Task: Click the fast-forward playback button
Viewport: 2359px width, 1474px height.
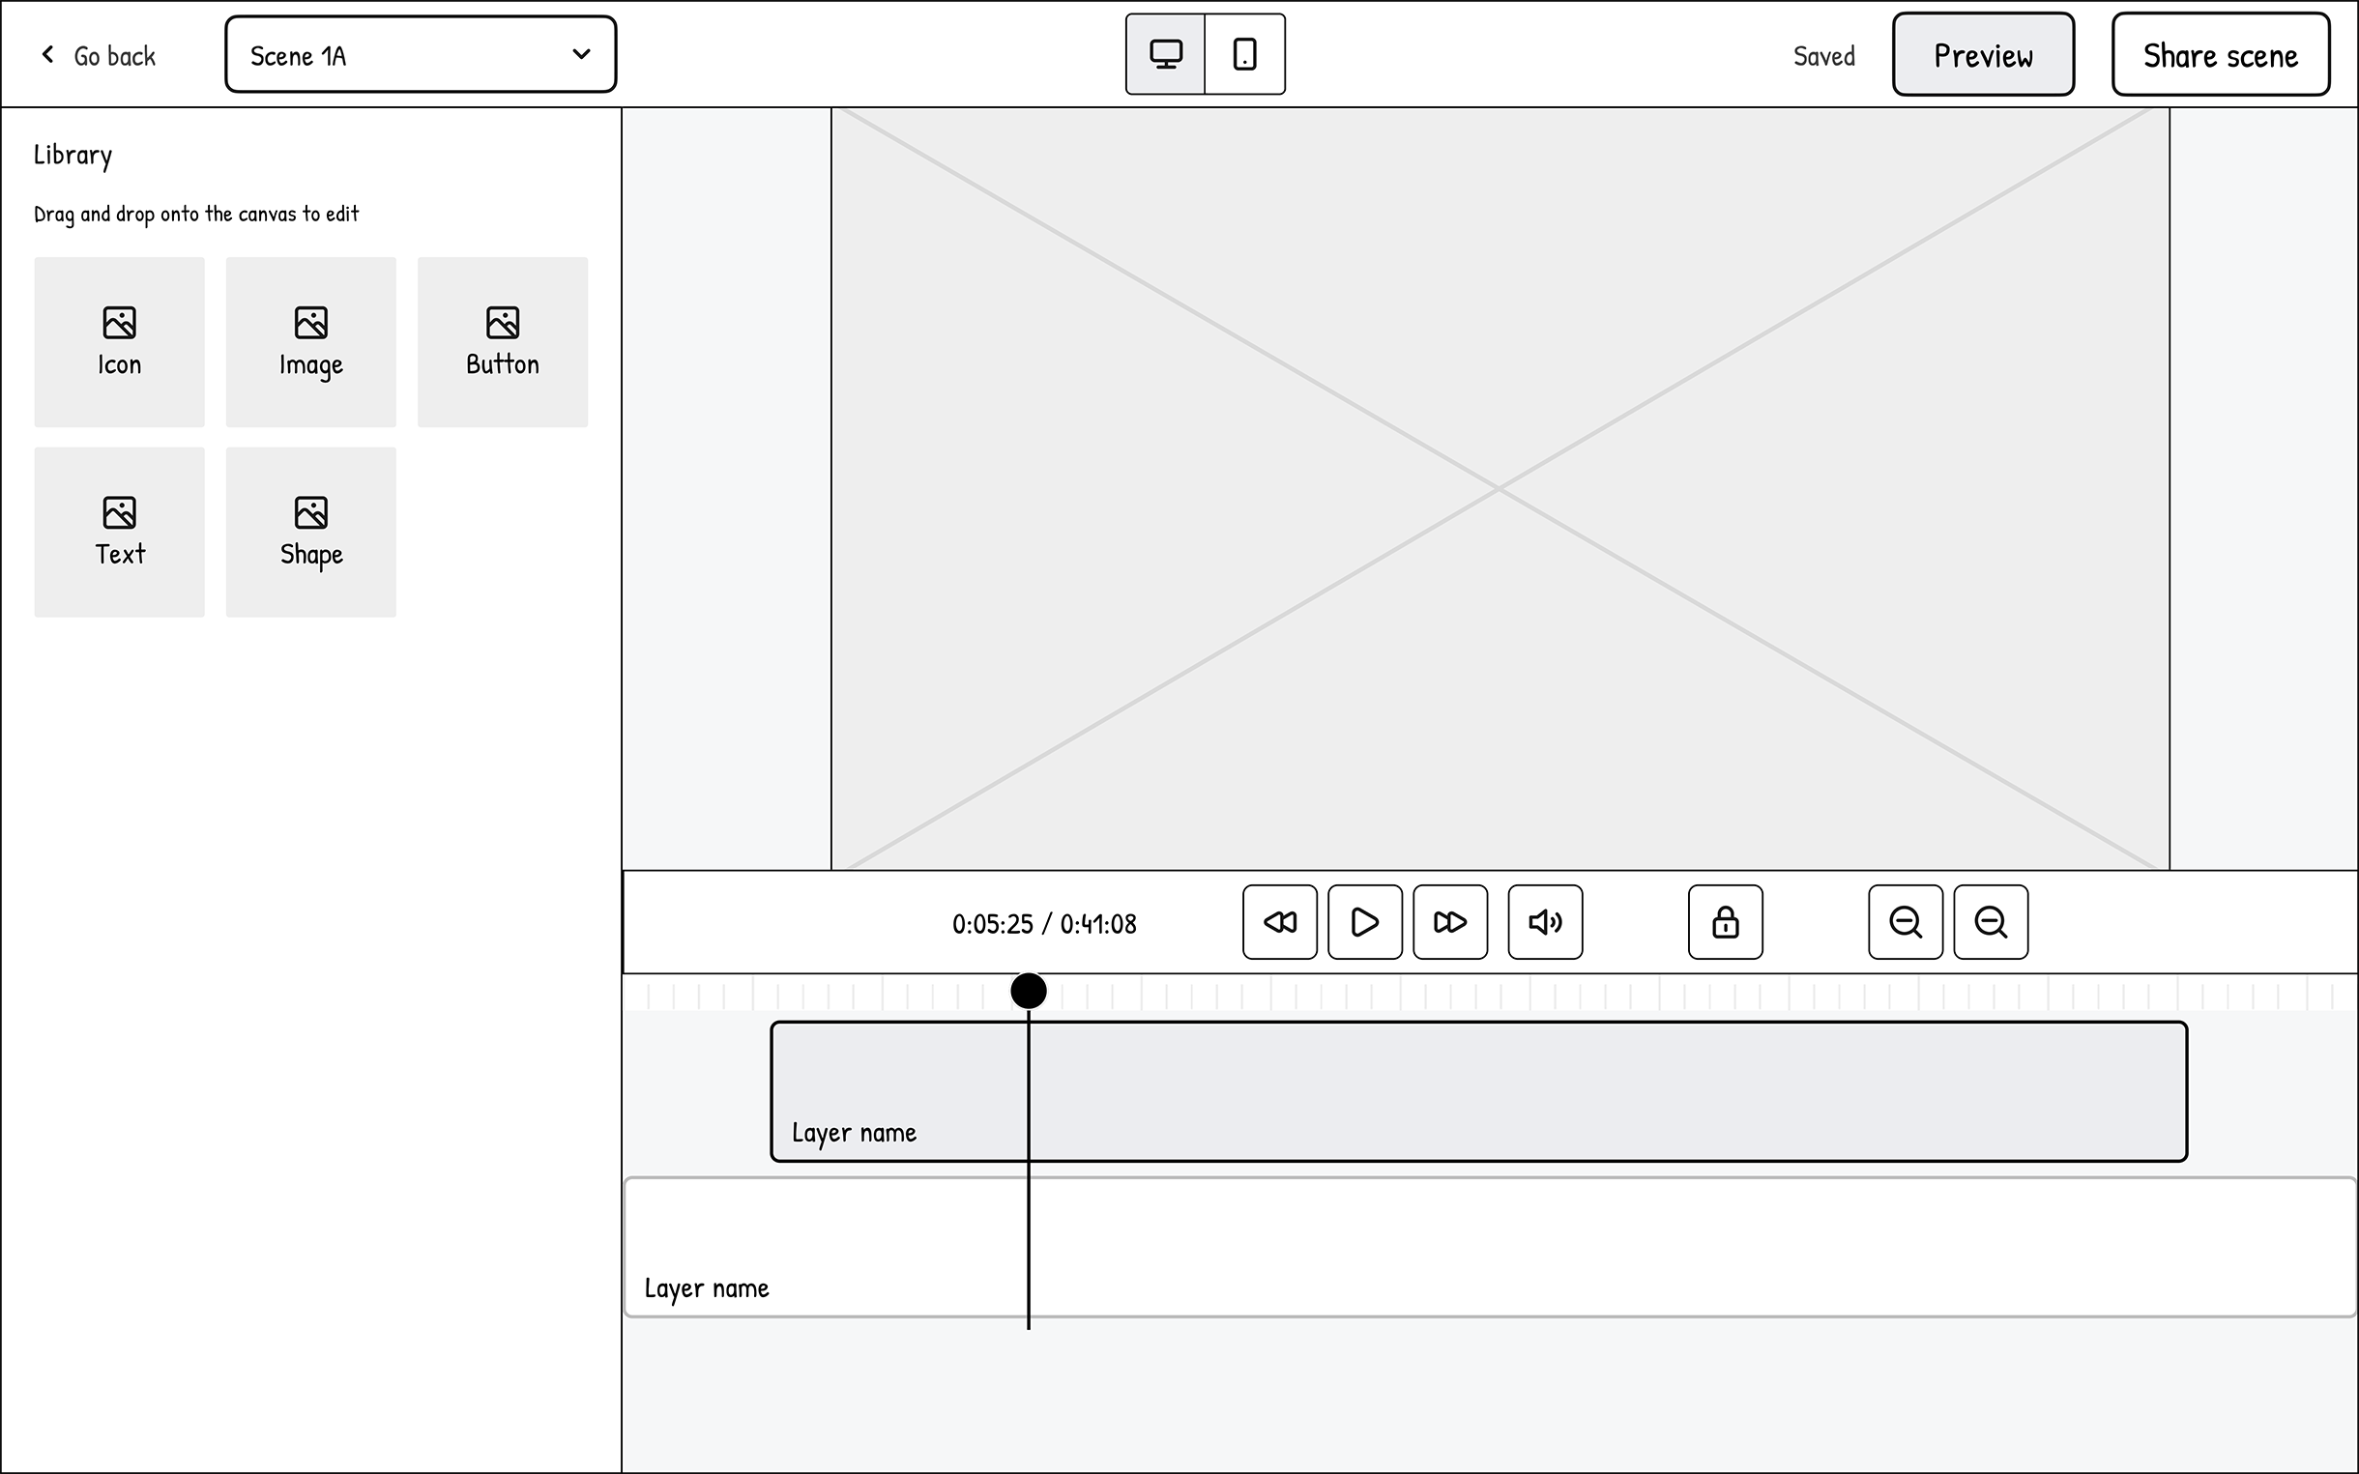Action: [1450, 922]
